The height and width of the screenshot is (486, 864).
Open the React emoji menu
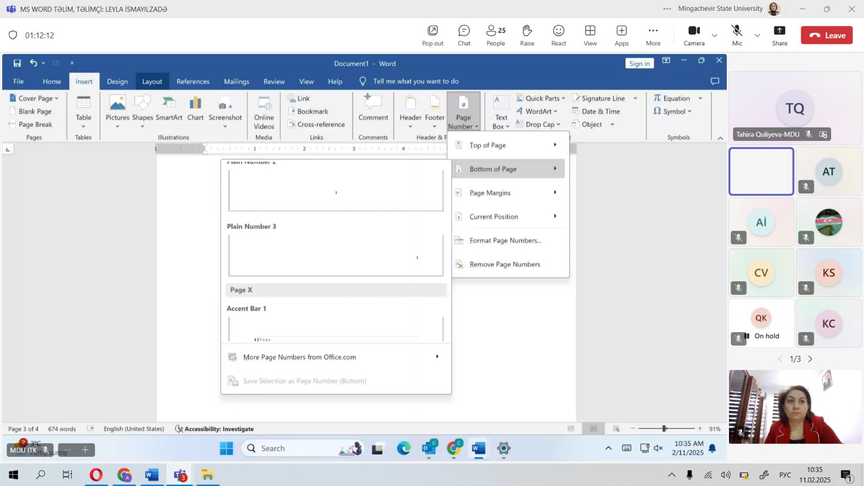tap(558, 36)
